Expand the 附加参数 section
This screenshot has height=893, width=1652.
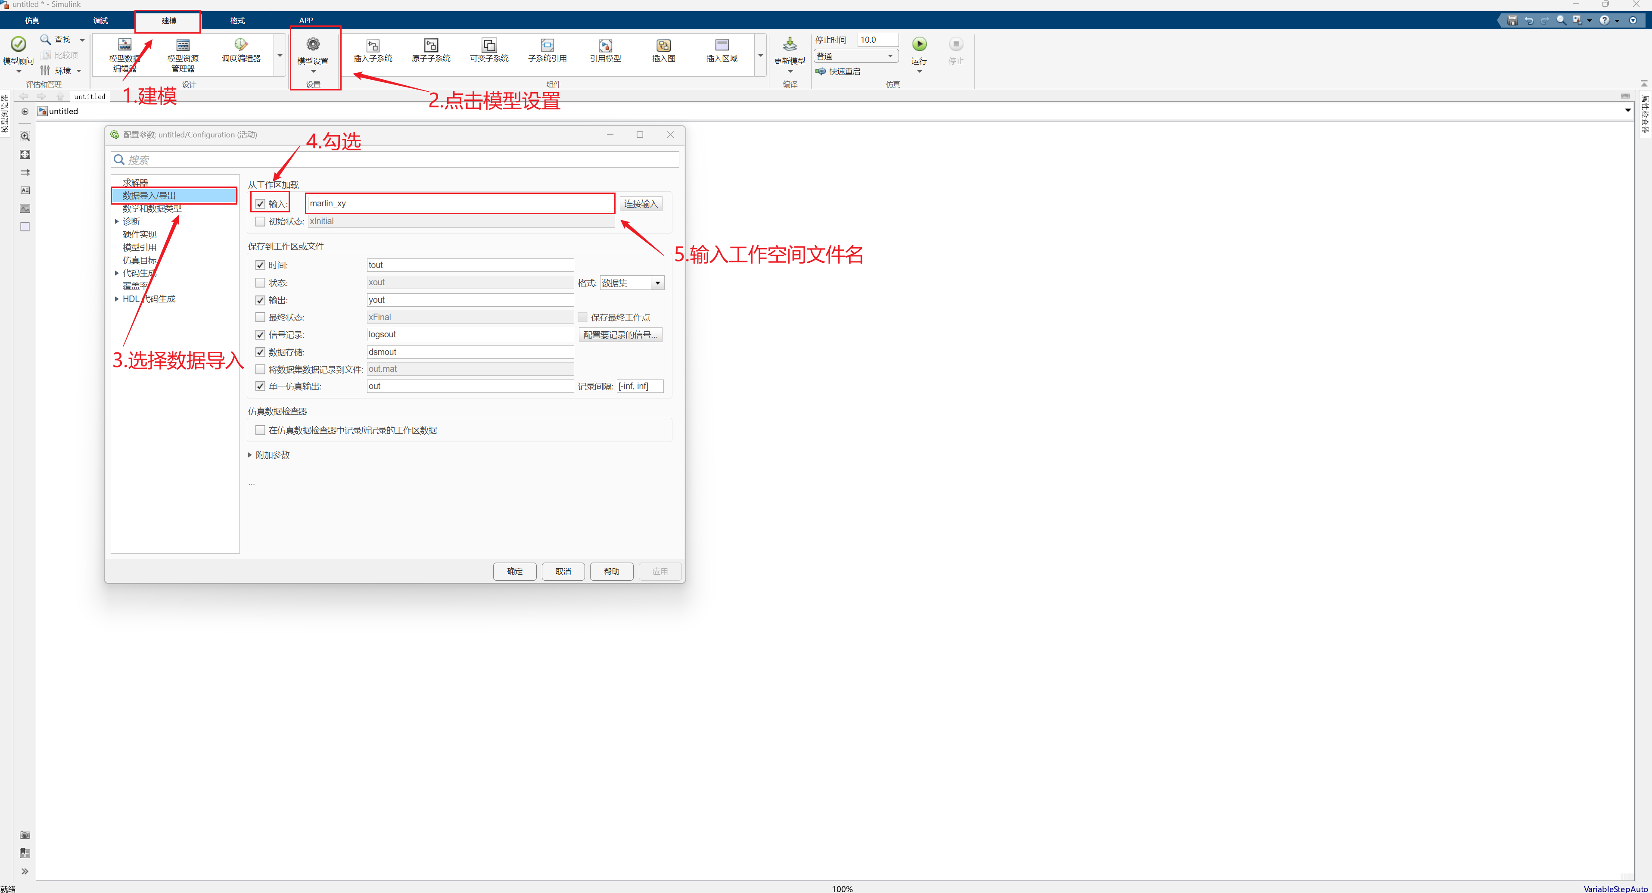(x=250, y=455)
